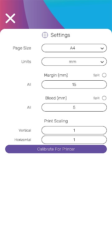Image resolution: width=112 pixels, height=250 pixels.
Task: Focus the Horizontal print scaling field
Action: coord(74,140)
